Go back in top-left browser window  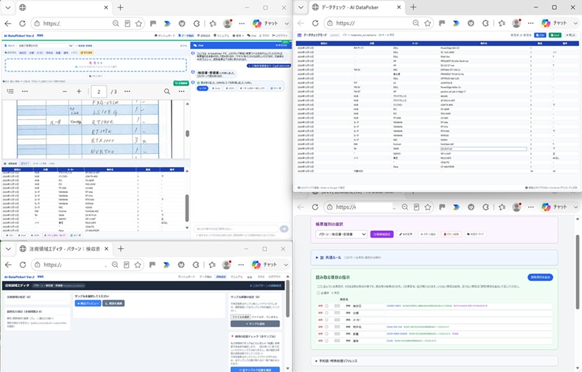point(7,23)
